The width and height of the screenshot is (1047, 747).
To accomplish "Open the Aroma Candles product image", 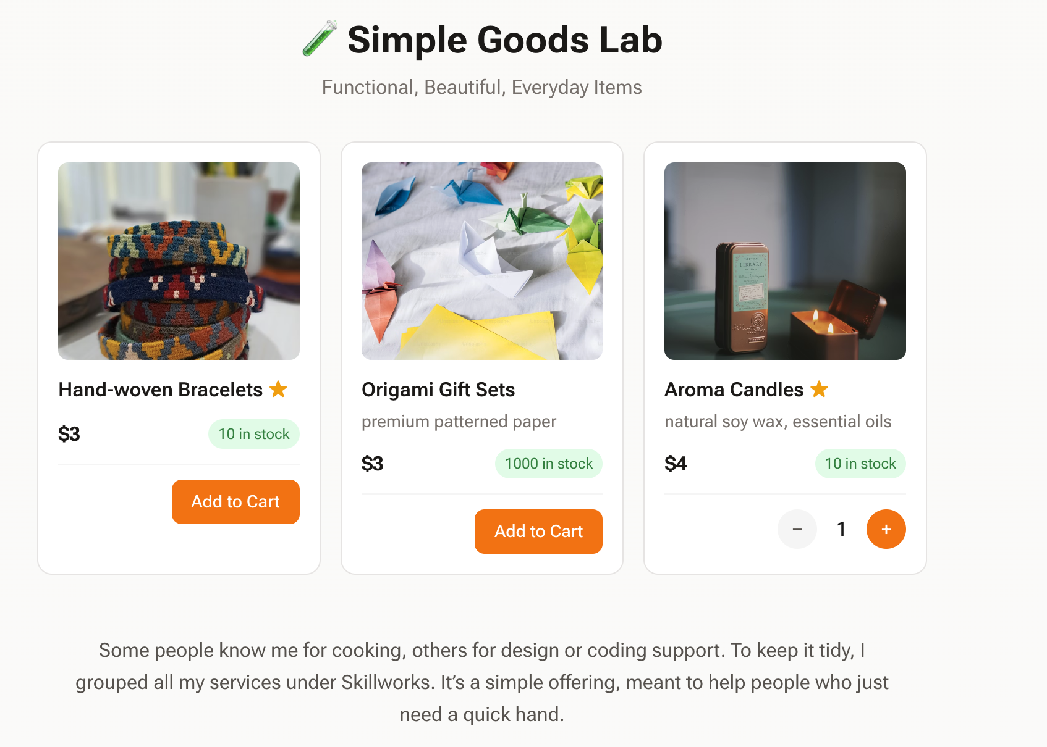I will (785, 261).
